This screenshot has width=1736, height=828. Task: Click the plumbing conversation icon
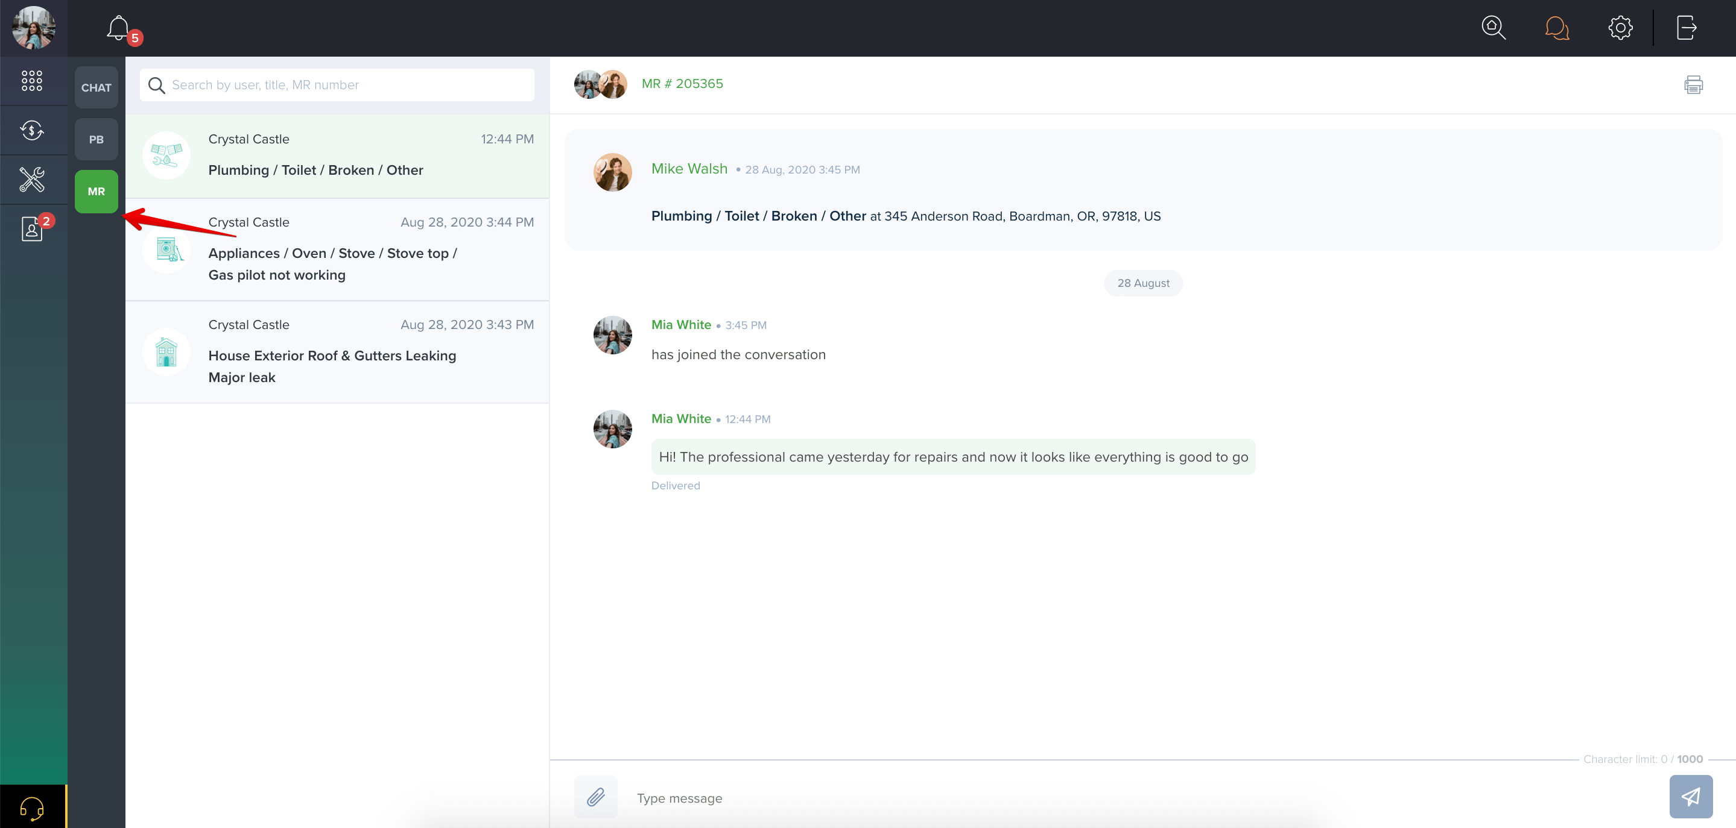tap(166, 155)
